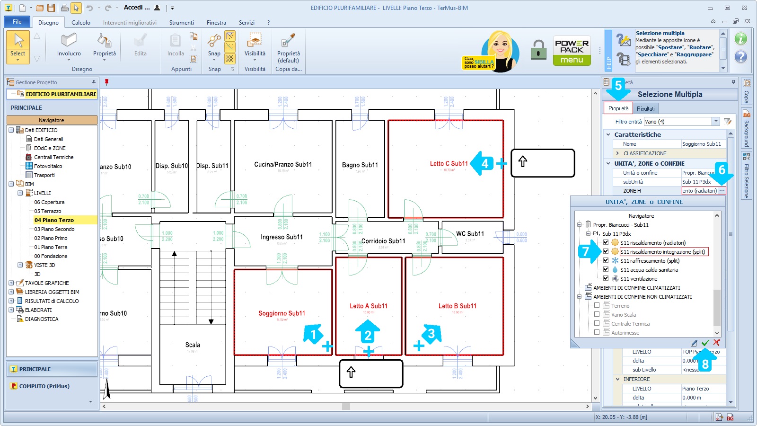The image size is (757, 426).
Task: Toggle S11 raffrescamento (split) checkbox
Action: tap(606, 260)
